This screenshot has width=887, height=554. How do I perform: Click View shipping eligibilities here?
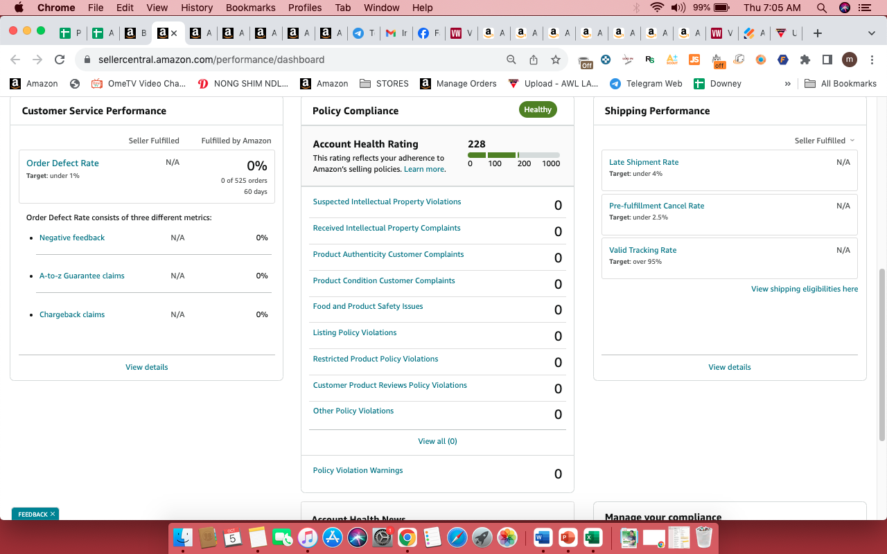[x=805, y=289]
